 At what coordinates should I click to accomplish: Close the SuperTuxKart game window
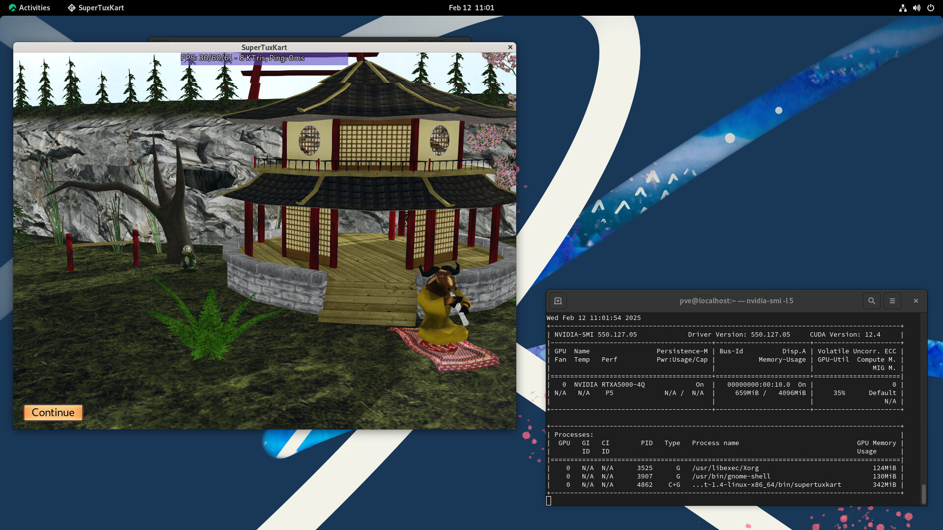pyautogui.click(x=510, y=47)
